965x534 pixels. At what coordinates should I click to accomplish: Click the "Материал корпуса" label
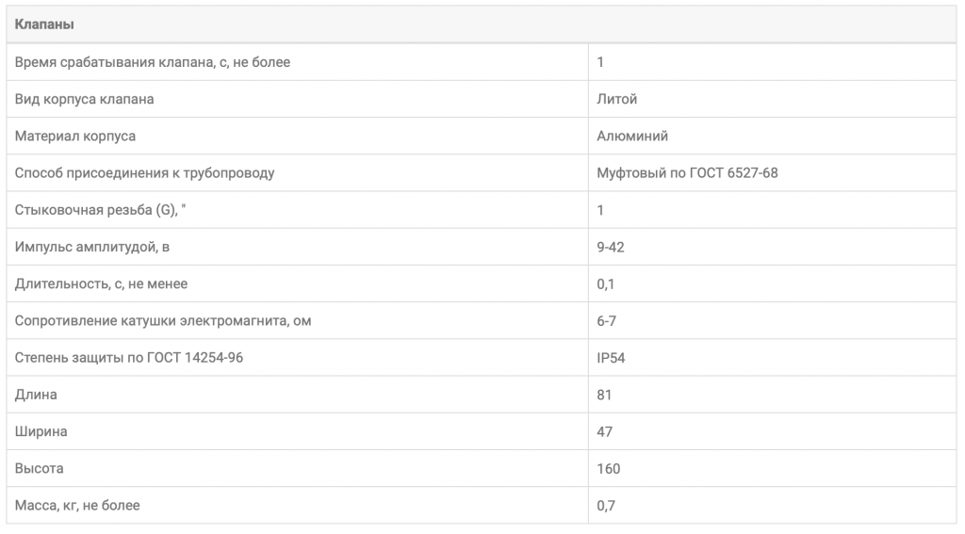pos(75,136)
